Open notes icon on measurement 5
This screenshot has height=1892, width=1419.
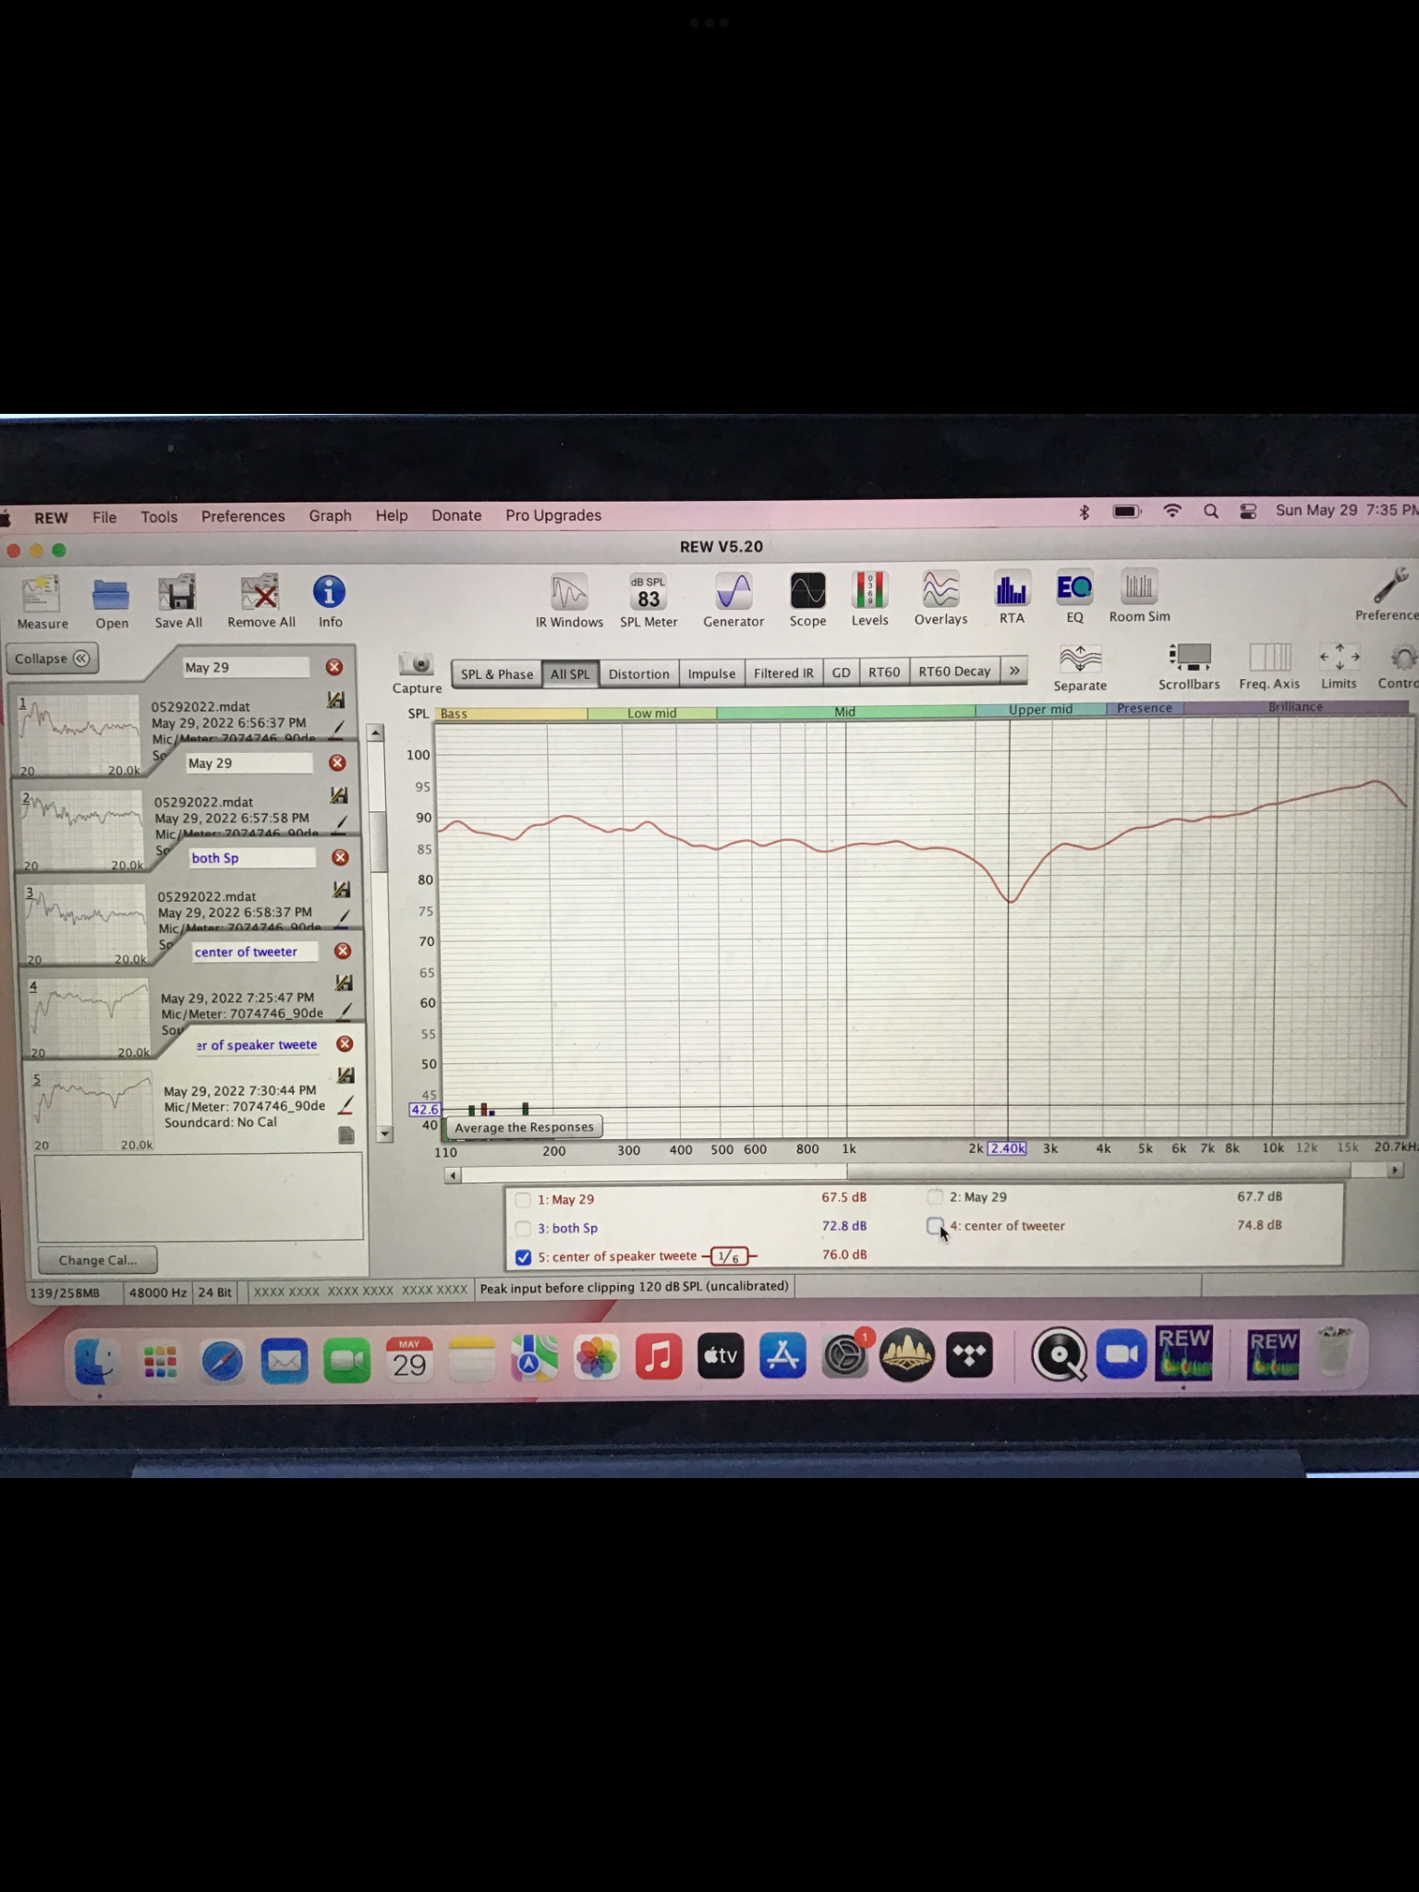coord(346,1134)
